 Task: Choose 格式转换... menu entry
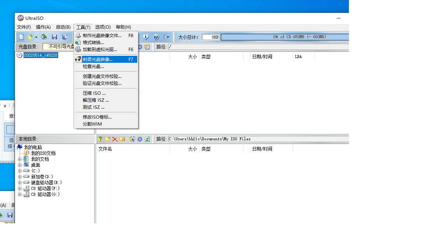click(106, 42)
